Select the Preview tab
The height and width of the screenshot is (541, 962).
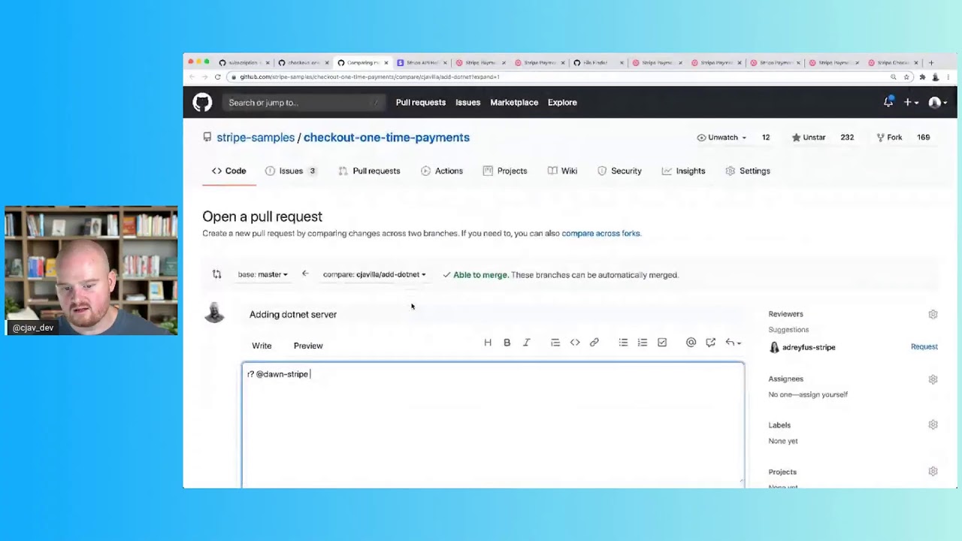(308, 346)
